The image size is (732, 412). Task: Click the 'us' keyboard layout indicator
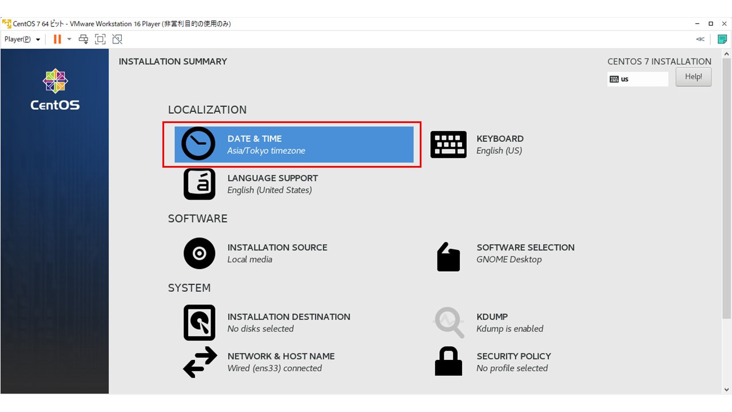tap(638, 79)
